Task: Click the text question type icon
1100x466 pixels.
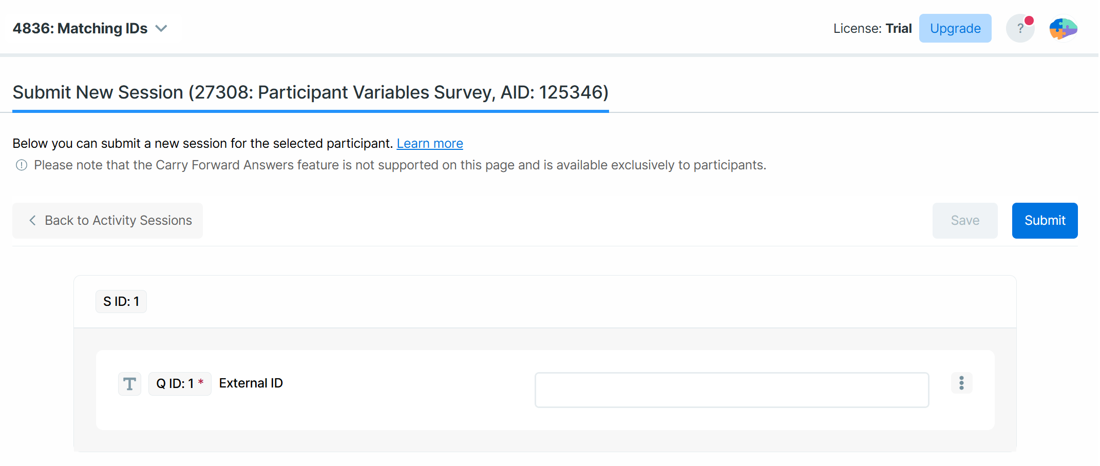Action: [129, 384]
